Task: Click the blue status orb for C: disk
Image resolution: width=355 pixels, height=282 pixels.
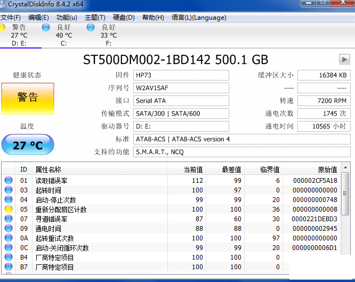Action: [46, 27]
